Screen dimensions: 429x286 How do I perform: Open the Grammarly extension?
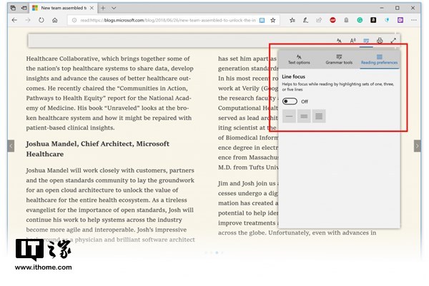[360, 20]
